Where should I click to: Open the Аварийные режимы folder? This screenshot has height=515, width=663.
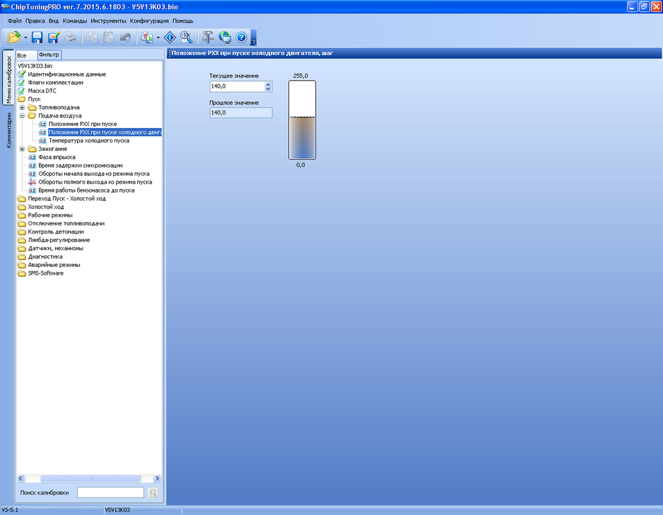tap(54, 265)
